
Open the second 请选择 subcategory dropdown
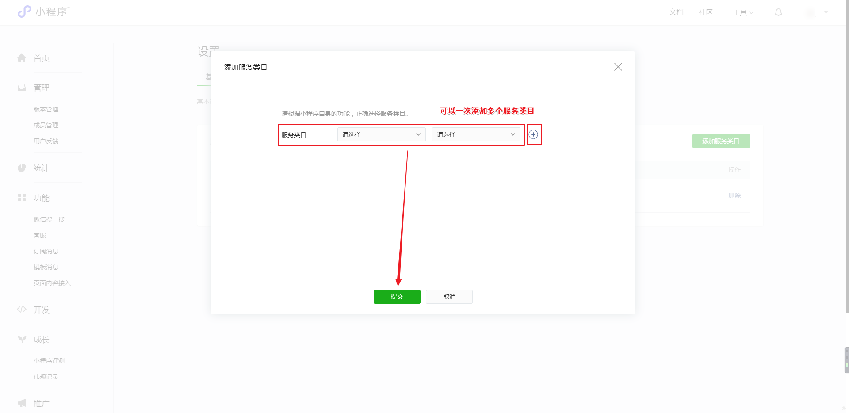pos(476,134)
